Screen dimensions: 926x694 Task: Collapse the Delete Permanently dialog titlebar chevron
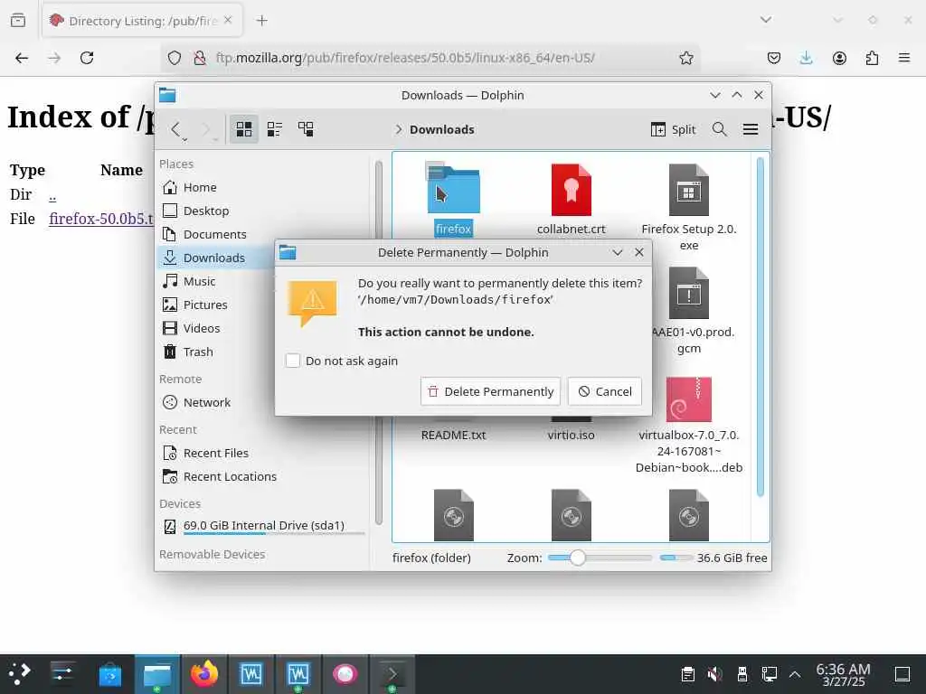[x=618, y=253]
